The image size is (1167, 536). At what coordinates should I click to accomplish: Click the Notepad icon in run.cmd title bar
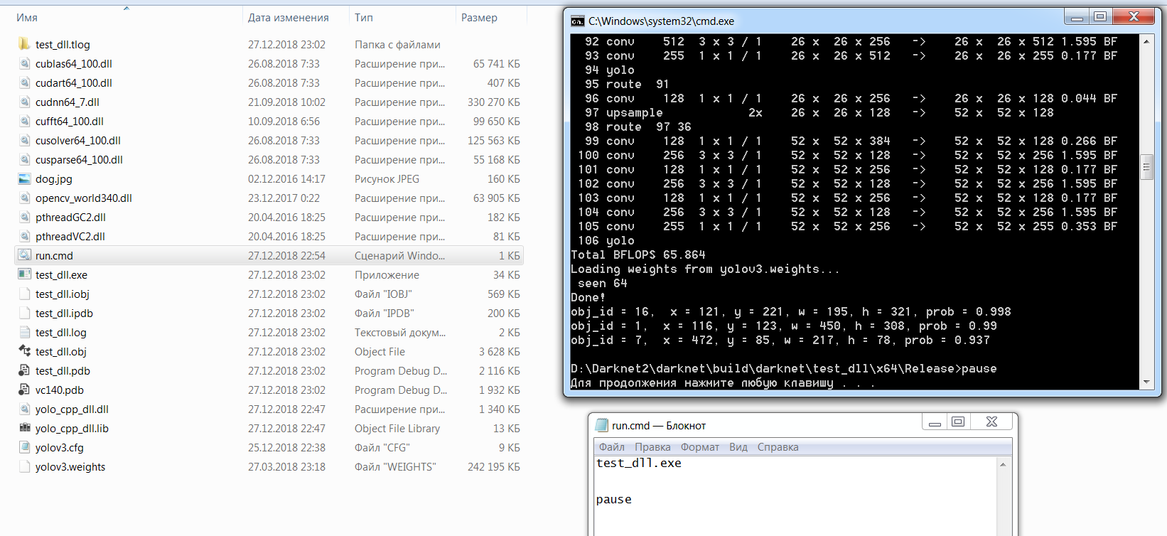[602, 425]
